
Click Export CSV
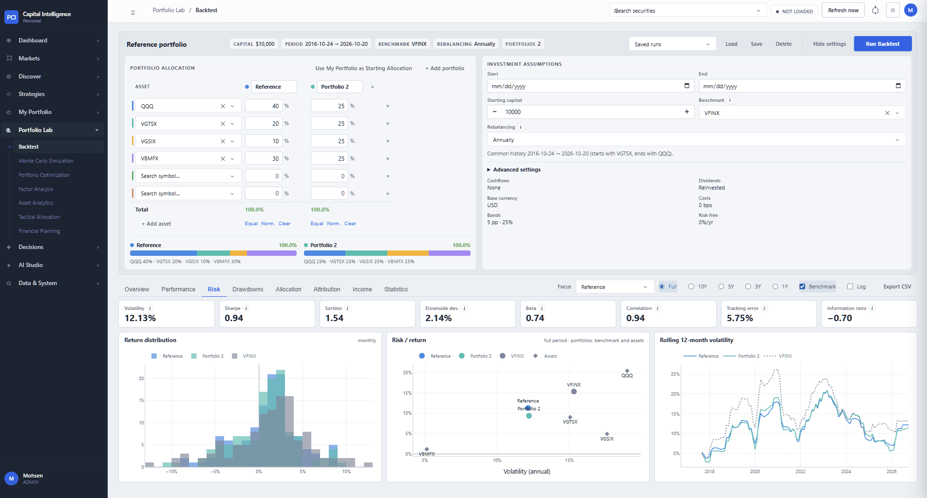point(897,287)
